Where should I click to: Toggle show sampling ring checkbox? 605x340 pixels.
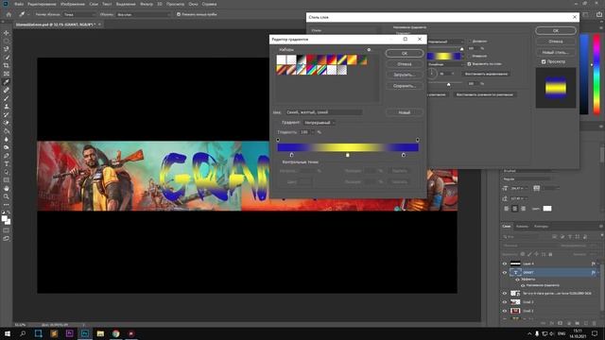tap(179, 14)
